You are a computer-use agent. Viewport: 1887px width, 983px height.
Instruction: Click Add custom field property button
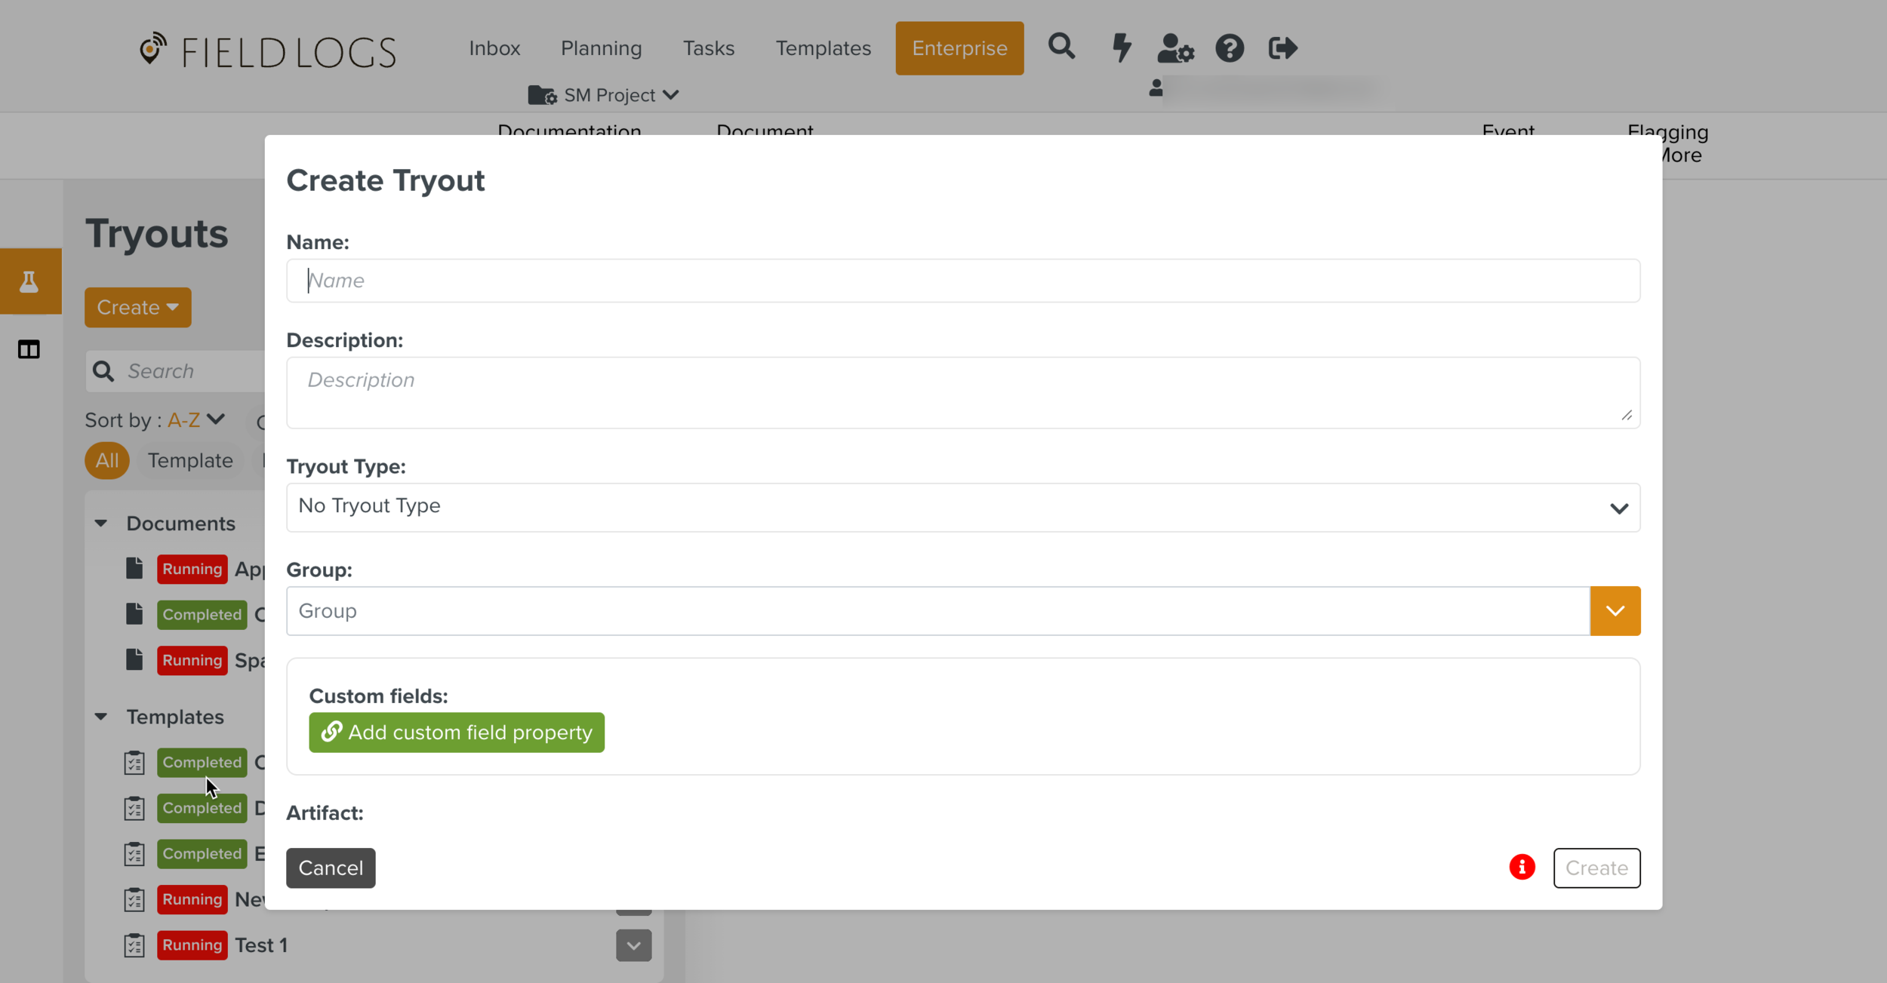(x=457, y=733)
